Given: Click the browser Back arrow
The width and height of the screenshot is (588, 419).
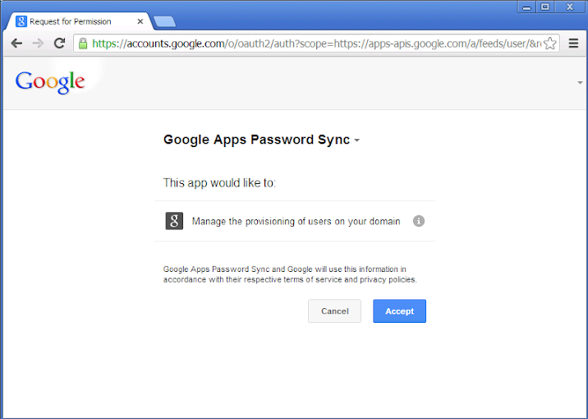Looking at the screenshot, I should (x=16, y=44).
